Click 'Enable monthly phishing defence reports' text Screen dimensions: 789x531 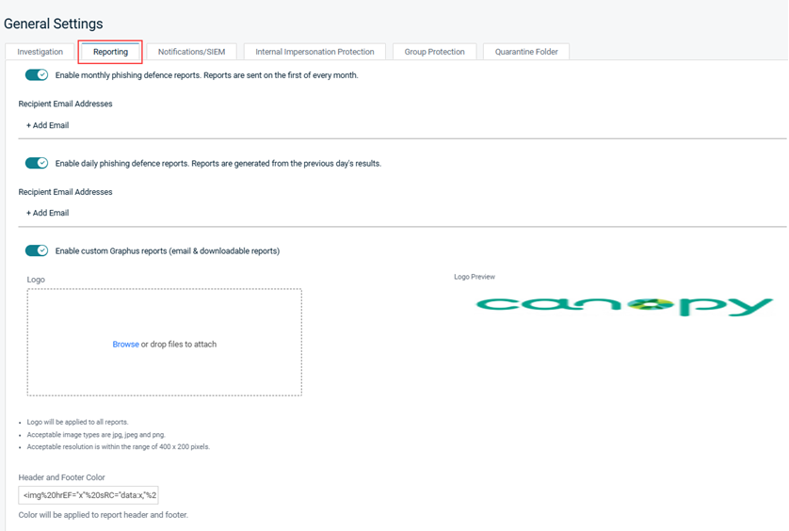[206, 75]
